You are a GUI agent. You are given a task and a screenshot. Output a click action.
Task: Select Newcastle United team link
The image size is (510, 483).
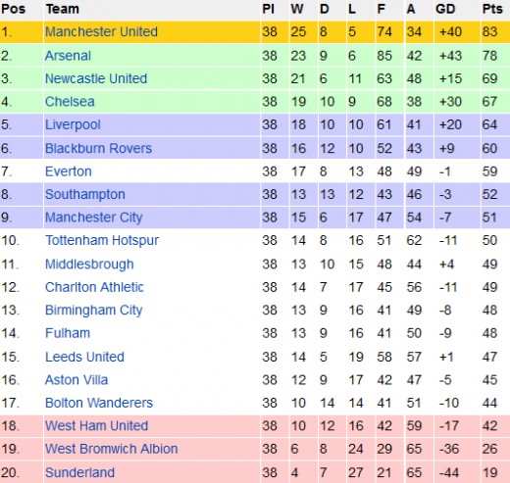point(96,78)
